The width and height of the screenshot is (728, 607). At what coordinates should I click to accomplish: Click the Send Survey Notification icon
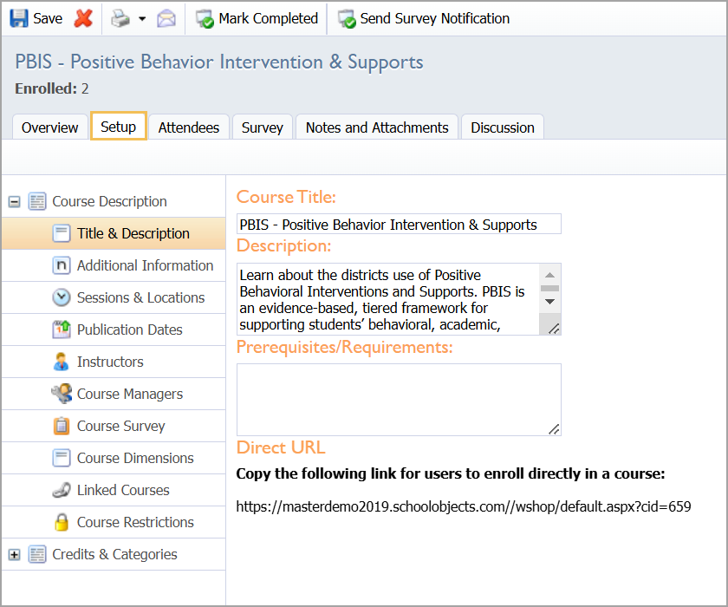(x=347, y=19)
